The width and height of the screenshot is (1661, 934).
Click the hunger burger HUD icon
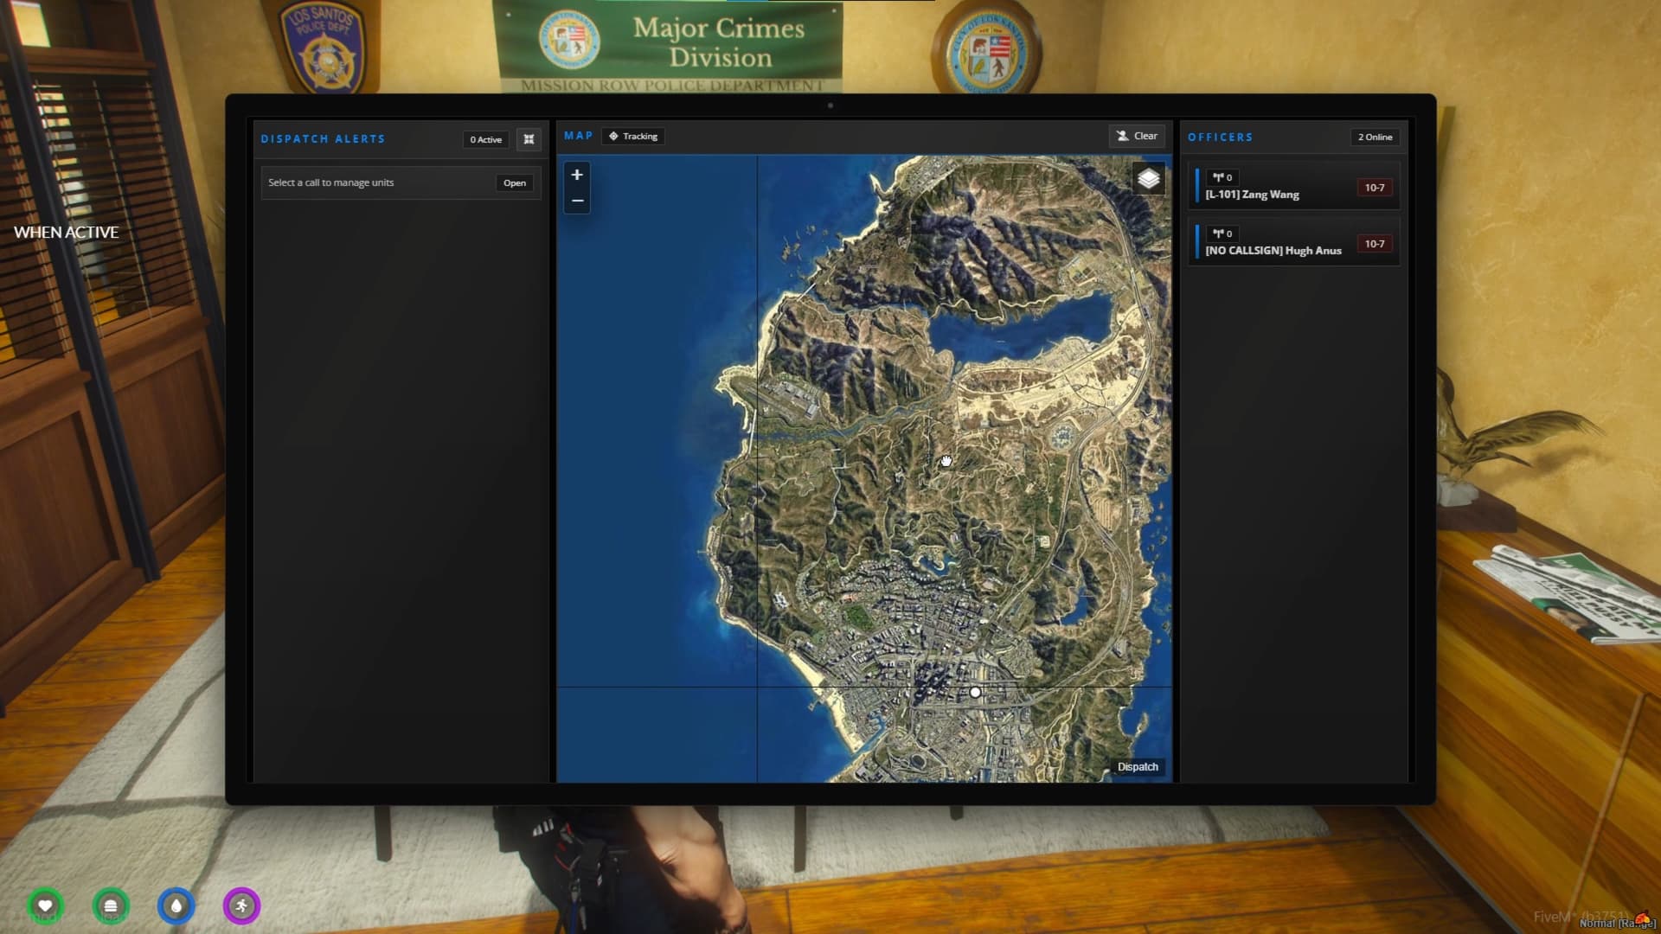point(111,905)
